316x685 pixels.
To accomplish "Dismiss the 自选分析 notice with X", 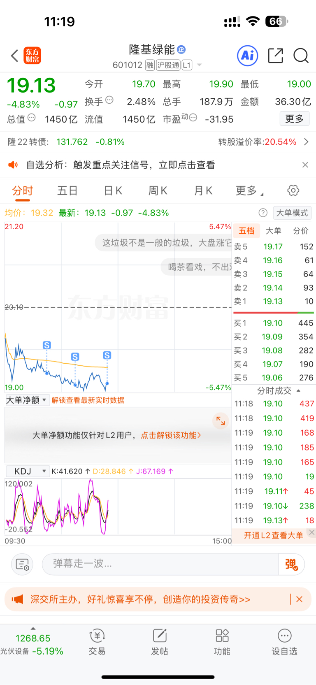I will [305, 165].
